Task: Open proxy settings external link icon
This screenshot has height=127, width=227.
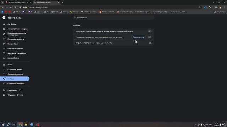Action: coord(150,43)
